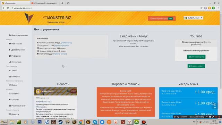The height and width of the screenshot is (125, 222).
Task: Go to Статистика in the sidebar
Action: 15,62
